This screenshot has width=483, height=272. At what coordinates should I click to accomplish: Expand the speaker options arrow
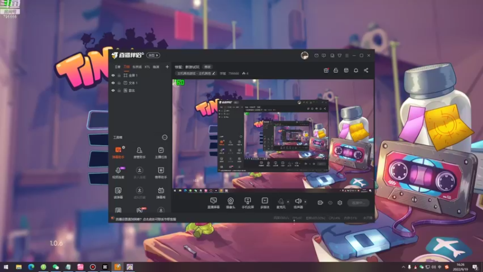tap(305, 202)
